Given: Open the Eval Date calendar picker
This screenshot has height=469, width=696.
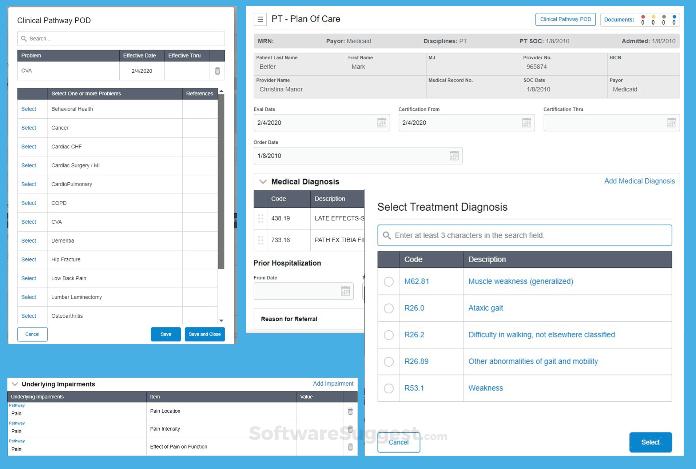Looking at the screenshot, I should (381, 123).
